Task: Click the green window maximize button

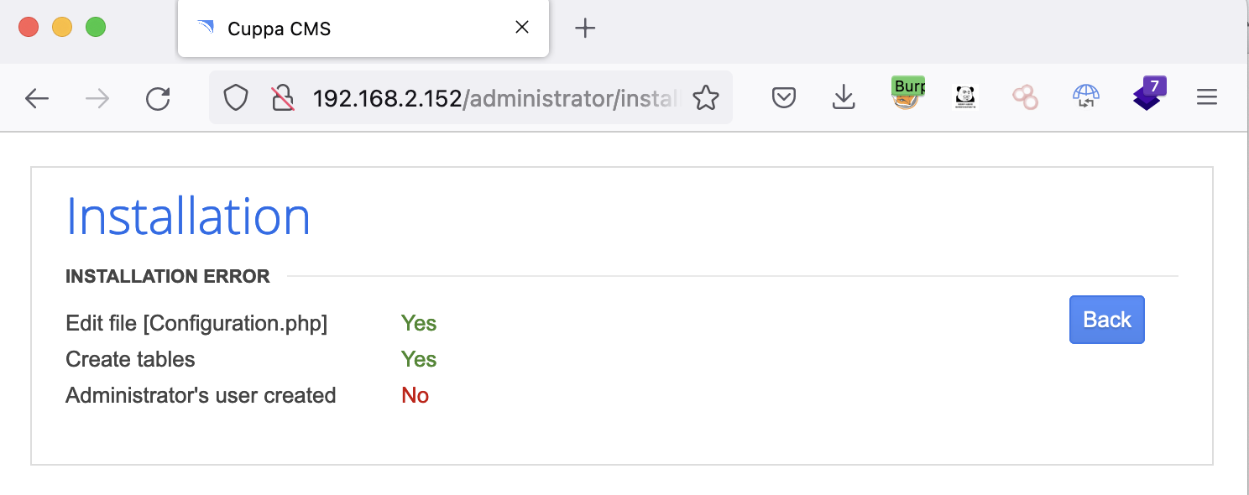Action: 96,27
